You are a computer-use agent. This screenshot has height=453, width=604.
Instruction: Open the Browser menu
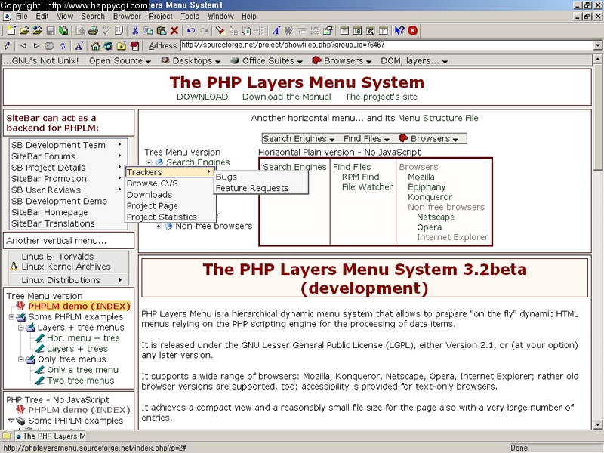click(x=127, y=16)
